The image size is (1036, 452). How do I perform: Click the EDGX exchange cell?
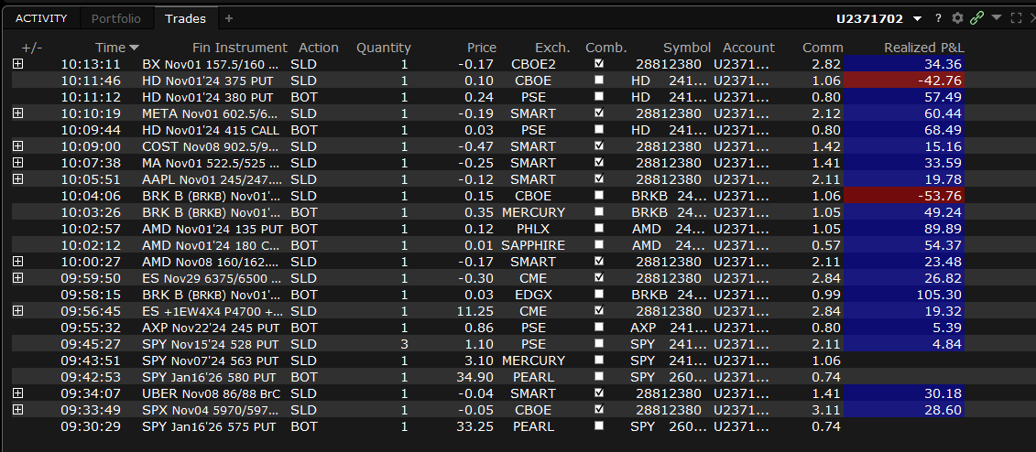533,295
